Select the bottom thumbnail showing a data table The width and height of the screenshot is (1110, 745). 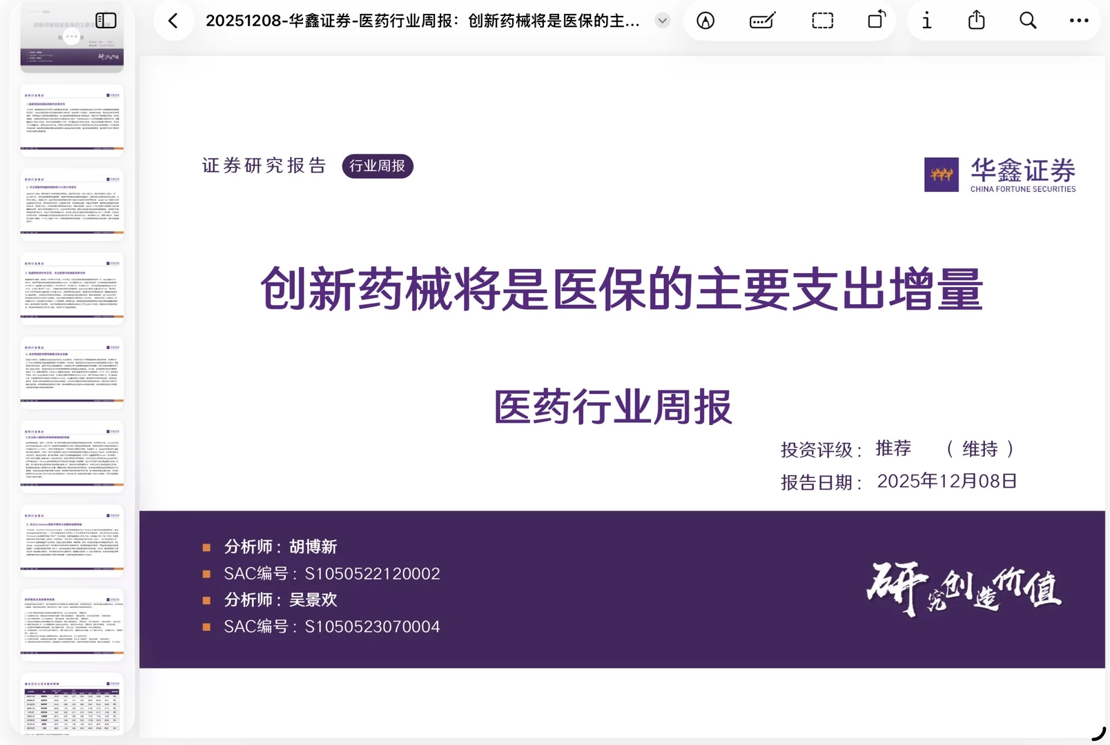click(71, 704)
